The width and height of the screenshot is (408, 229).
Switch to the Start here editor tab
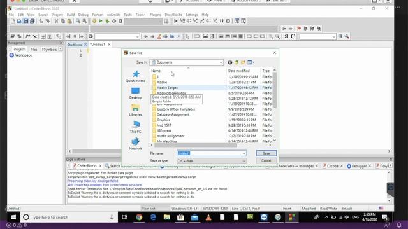point(75,45)
